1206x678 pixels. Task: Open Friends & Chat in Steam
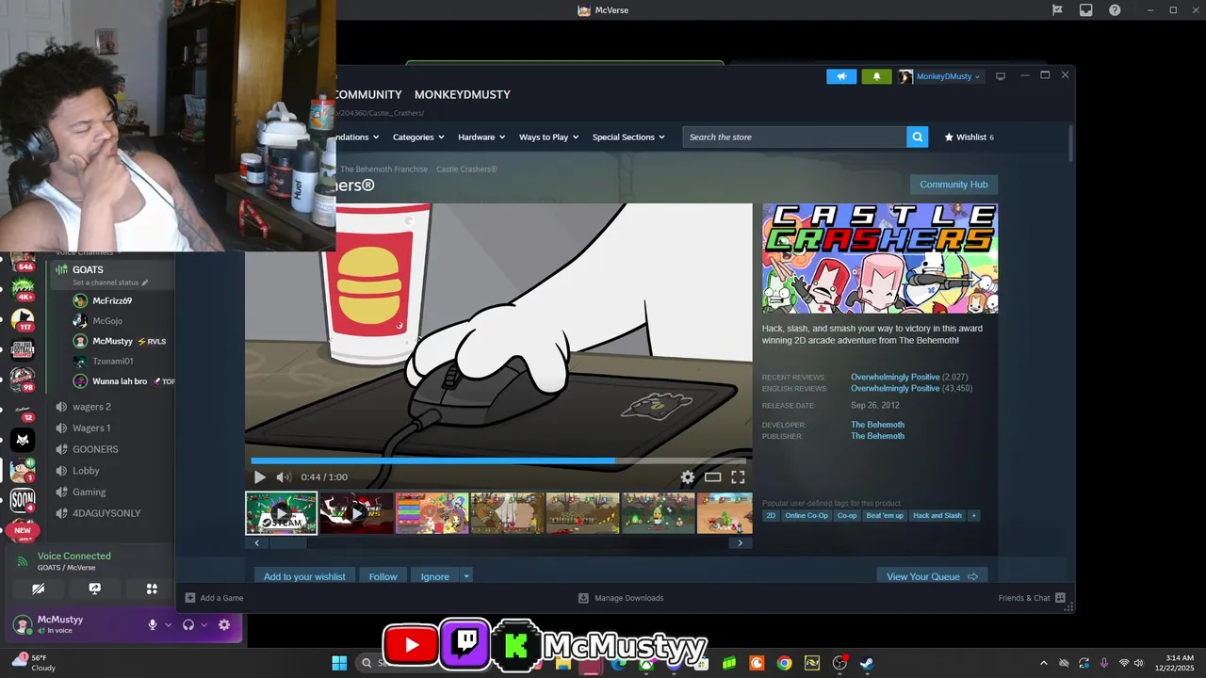coord(1032,598)
